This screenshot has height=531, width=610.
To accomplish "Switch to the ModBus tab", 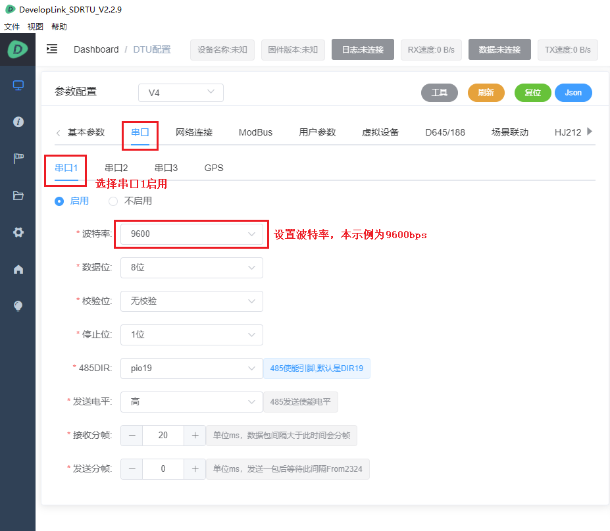I will pos(255,132).
